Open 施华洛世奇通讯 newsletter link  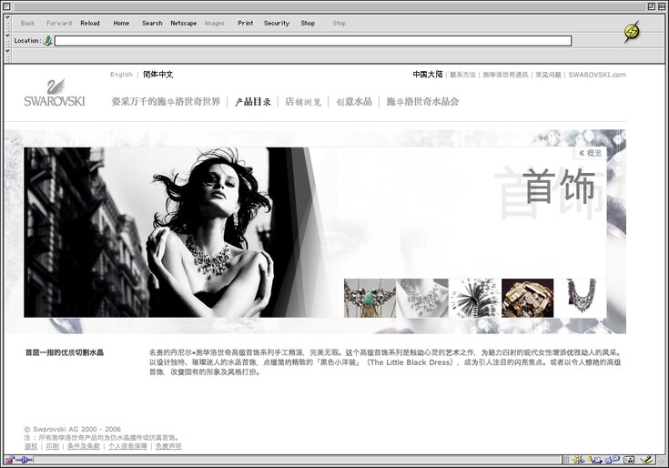click(505, 75)
